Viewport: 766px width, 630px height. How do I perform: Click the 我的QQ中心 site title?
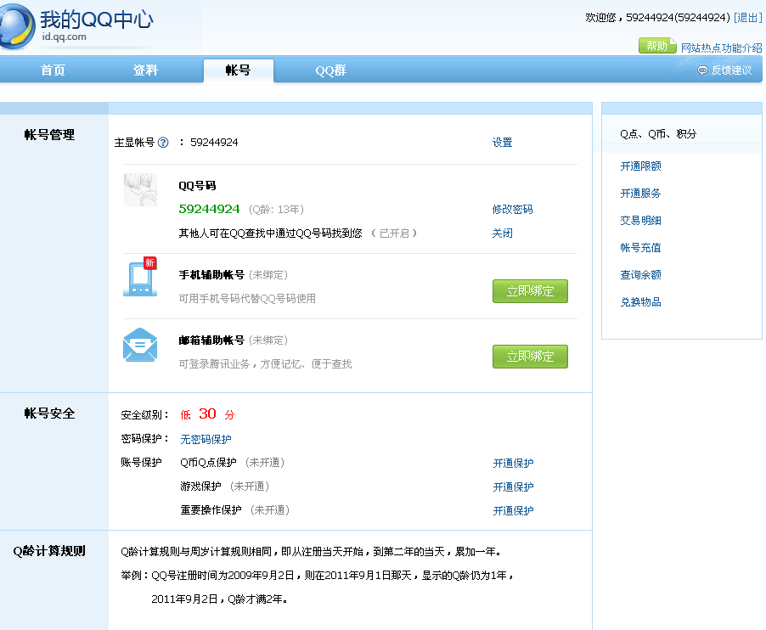(97, 20)
